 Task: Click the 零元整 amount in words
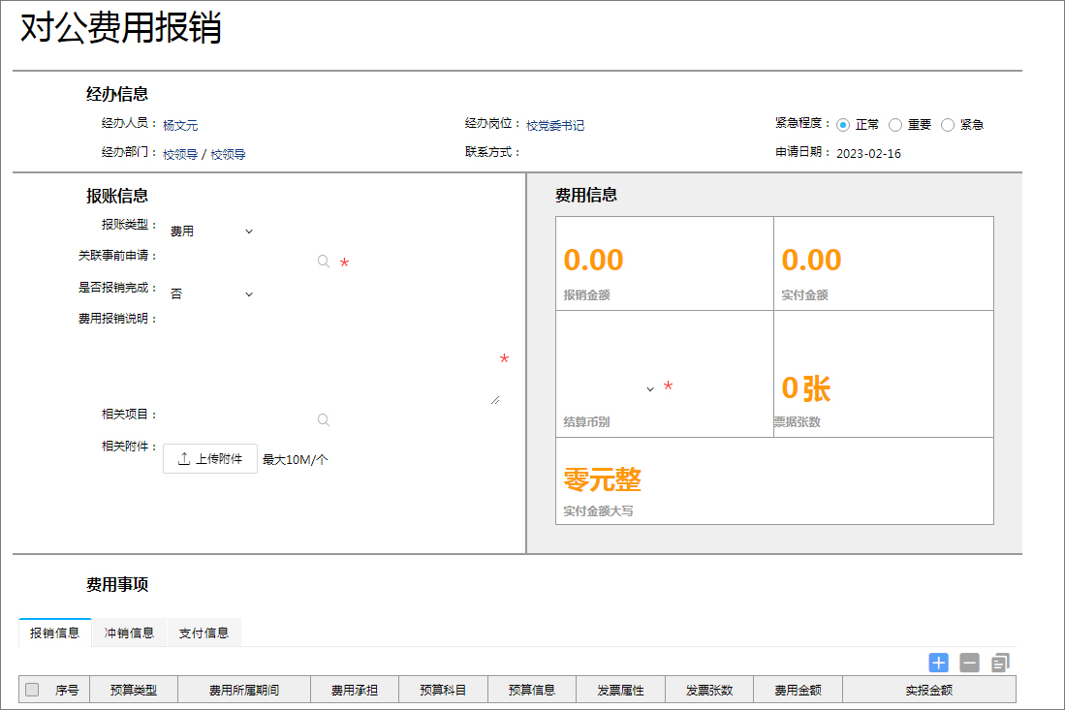tap(603, 479)
